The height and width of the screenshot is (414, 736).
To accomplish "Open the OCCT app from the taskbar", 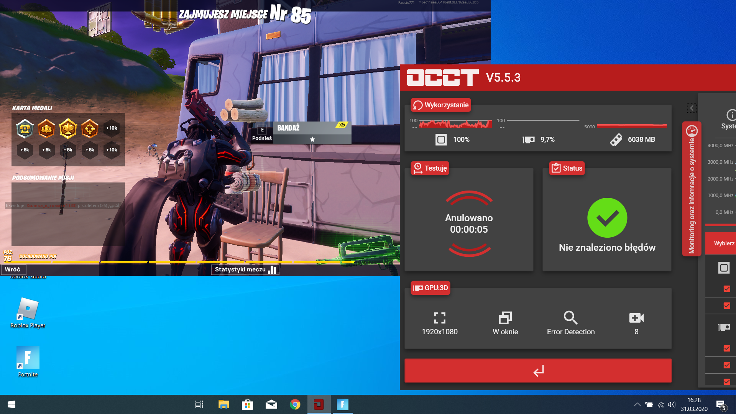I will [319, 404].
